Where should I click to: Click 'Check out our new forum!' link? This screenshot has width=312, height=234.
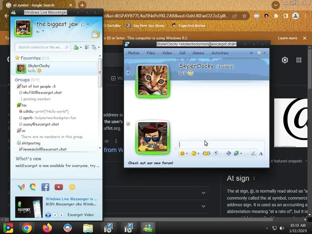151,163
